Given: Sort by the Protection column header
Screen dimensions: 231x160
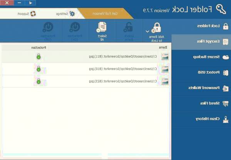Looking at the screenshot, I should (x=38, y=48).
